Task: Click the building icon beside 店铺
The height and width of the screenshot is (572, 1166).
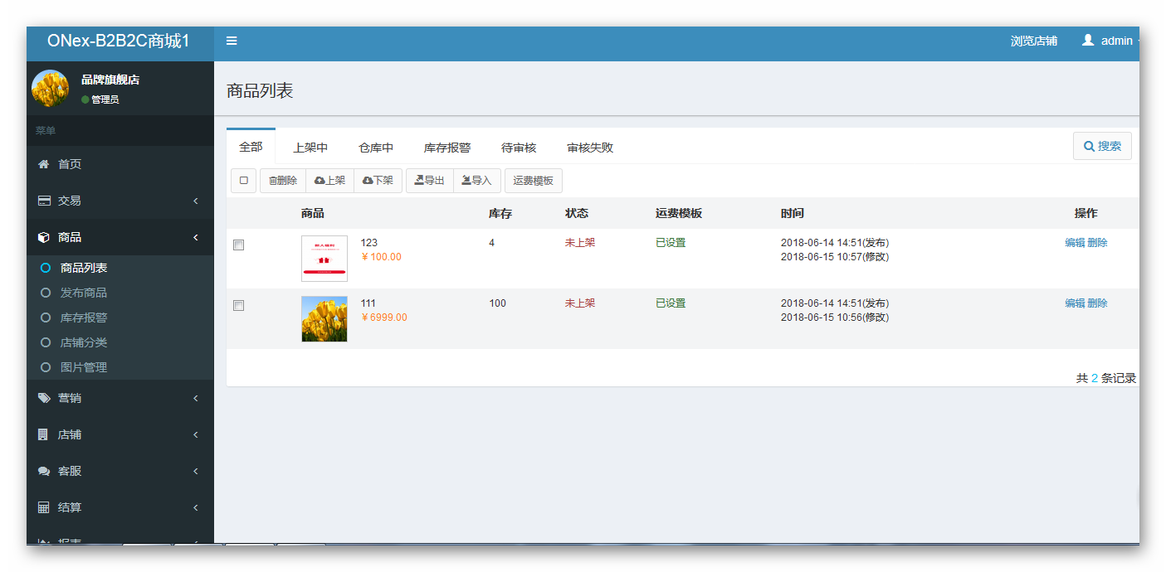Action: point(43,434)
